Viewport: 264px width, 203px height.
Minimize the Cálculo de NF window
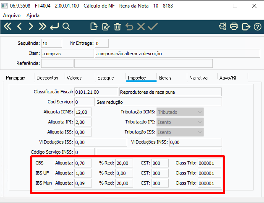click(x=216, y=6)
